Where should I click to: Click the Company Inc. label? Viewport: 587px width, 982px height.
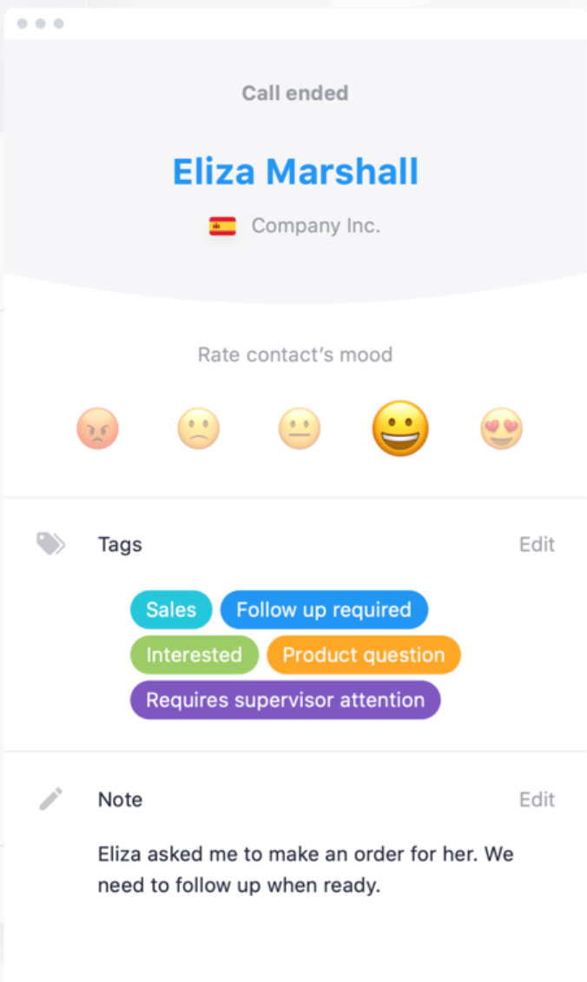point(316,225)
